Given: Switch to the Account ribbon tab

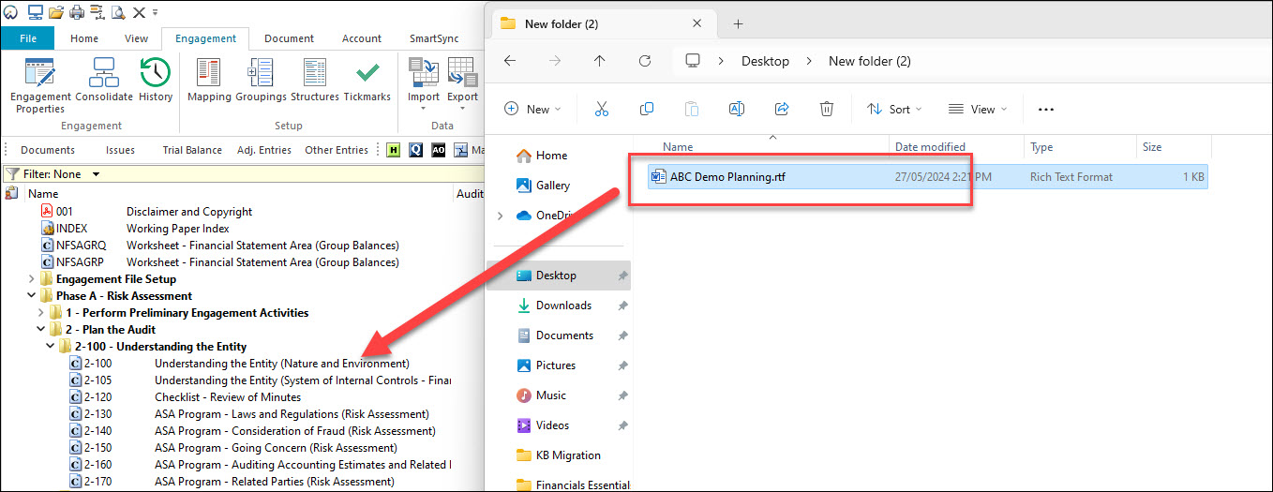Looking at the screenshot, I should pyautogui.click(x=362, y=38).
